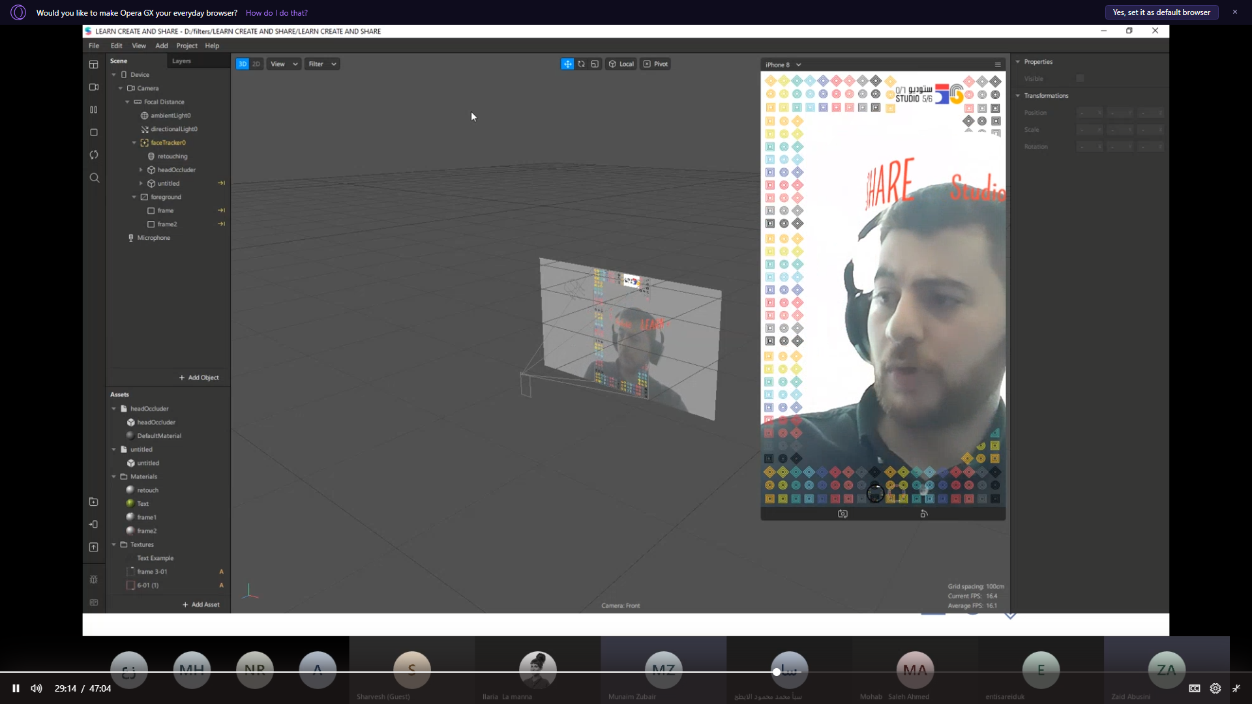Open the Filter dropdown in viewport
Screen dimensions: 1252x704
click(x=322, y=64)
